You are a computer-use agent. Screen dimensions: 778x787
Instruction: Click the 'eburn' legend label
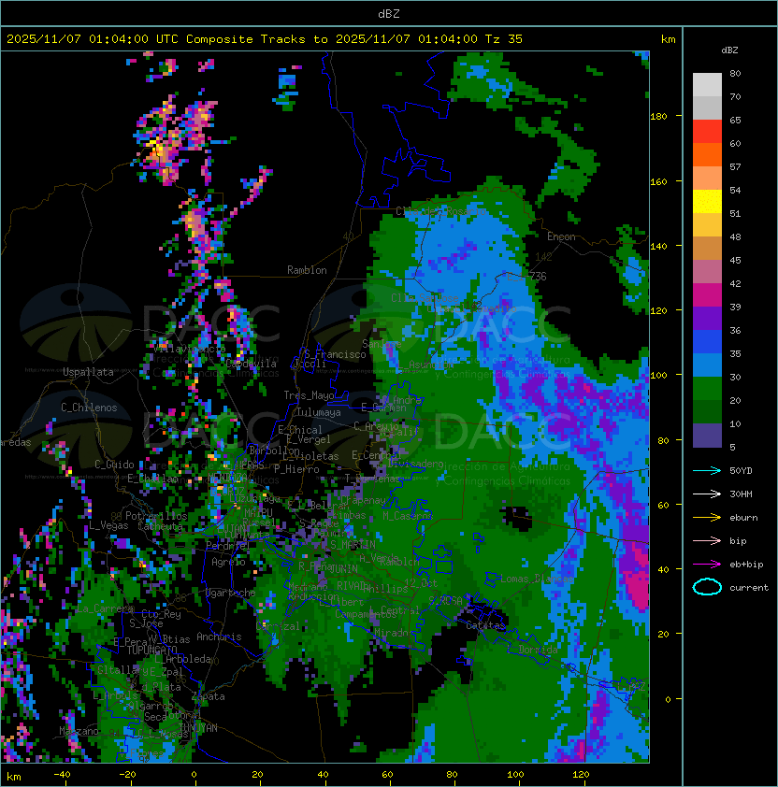743,518
